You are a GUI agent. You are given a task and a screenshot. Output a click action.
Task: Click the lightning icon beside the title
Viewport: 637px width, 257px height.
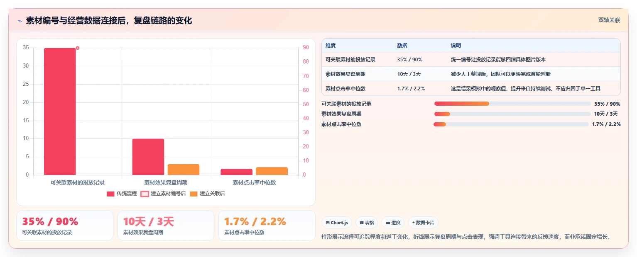tap(20, 21)
